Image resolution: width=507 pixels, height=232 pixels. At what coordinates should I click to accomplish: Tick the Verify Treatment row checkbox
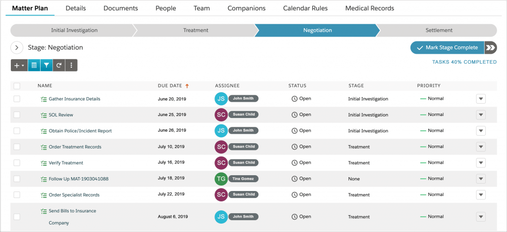click(x=17, y=163)
